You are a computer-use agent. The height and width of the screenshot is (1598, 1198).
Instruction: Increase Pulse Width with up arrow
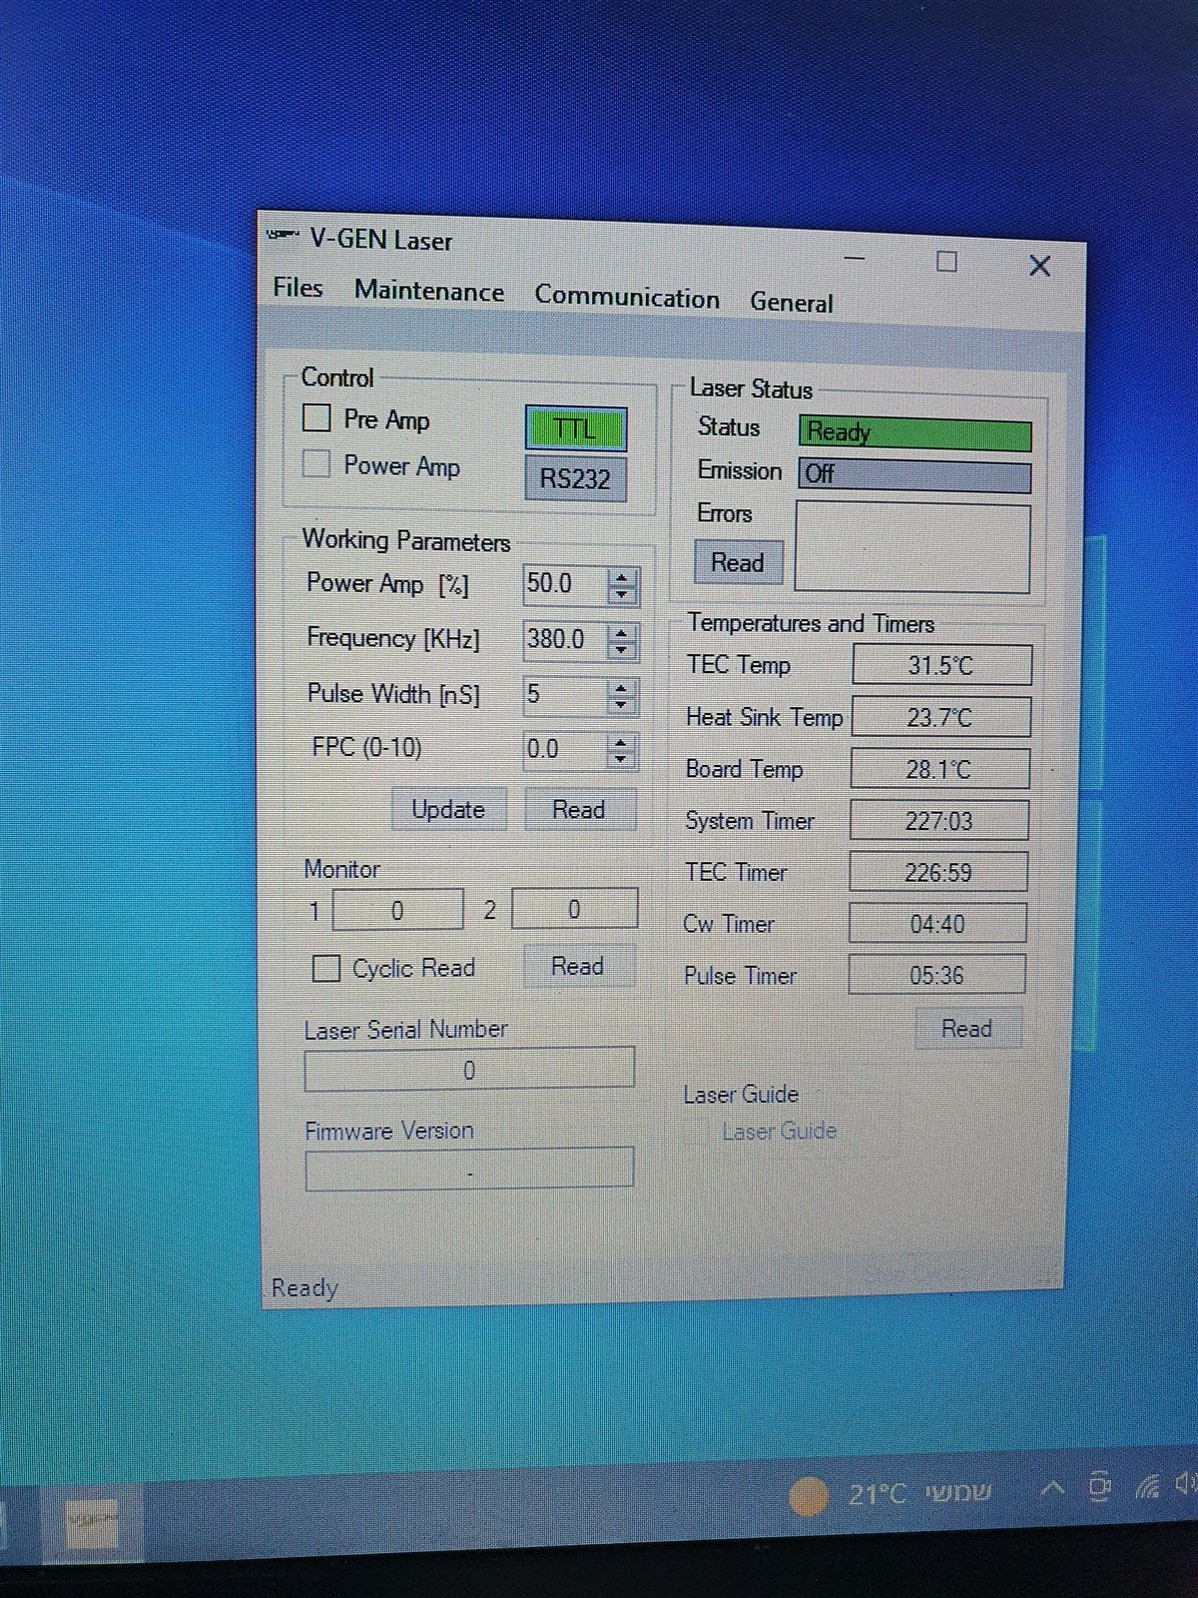coord(622,687)
